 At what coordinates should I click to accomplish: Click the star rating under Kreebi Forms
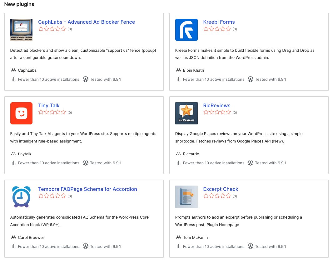tap(217, 29)
